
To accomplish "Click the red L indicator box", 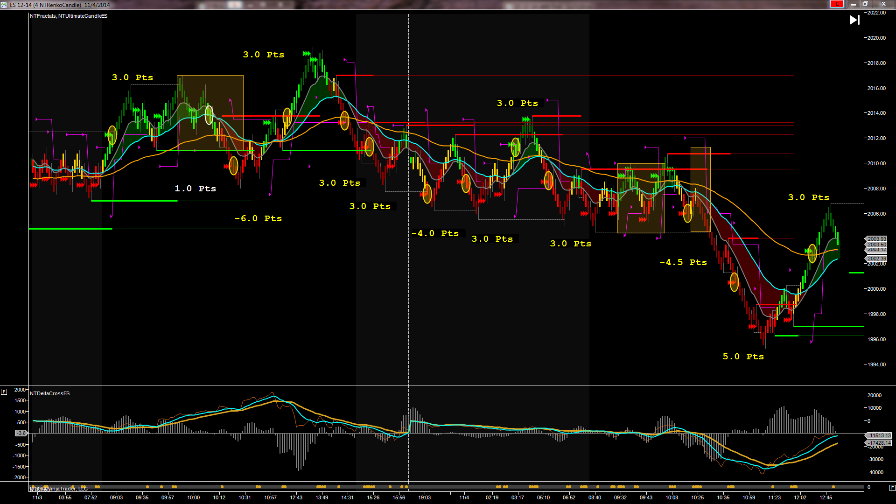I will [836, 4].
